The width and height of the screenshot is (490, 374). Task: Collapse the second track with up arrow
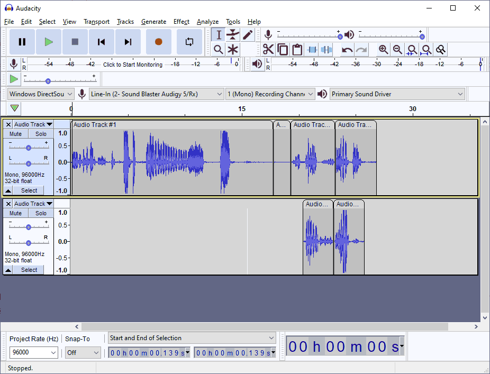point(8,270)
